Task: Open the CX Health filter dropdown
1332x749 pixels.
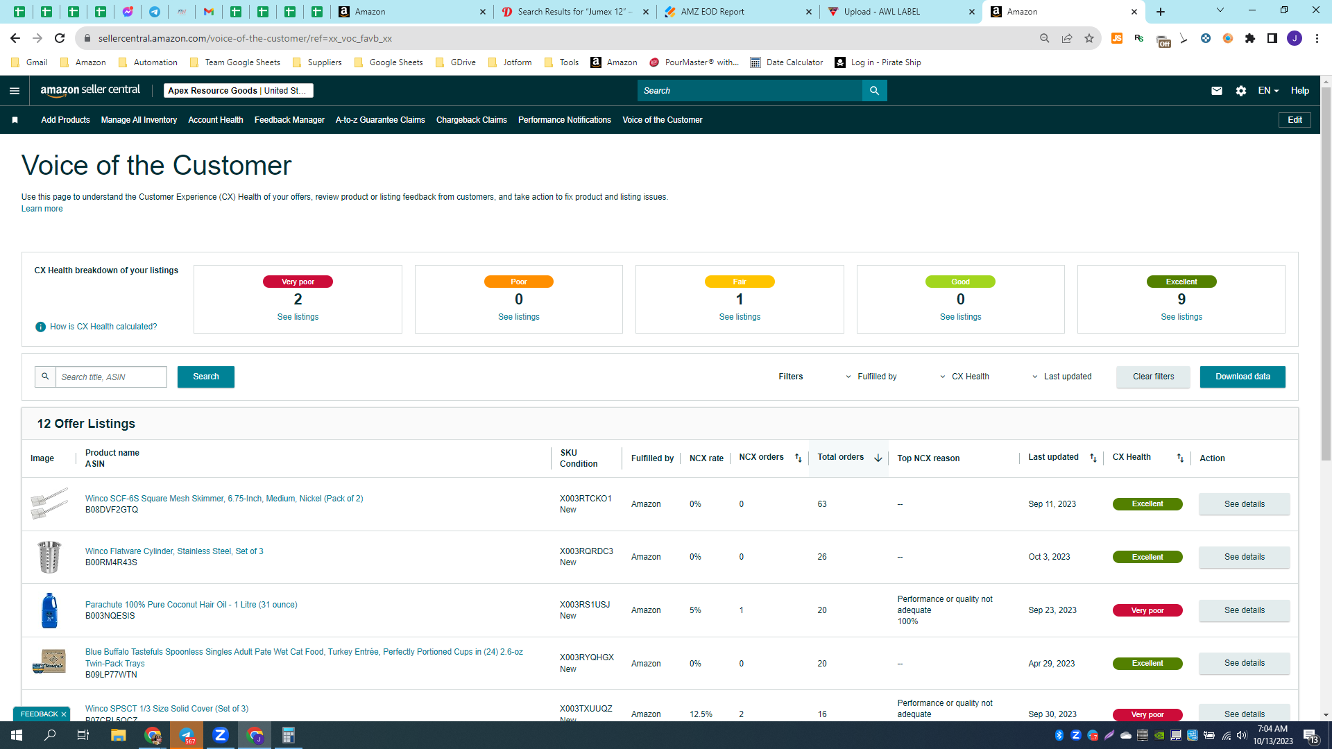Action: click(964, 377)
